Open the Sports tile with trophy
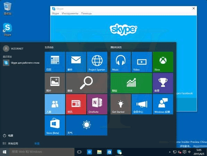This screenshot has width=207, height=156. click(163, 83)
